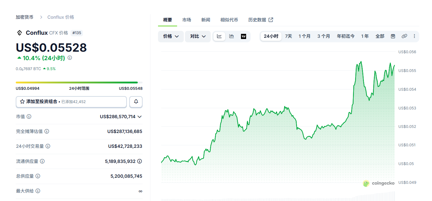The width and height of the screenshot is (432, 201).
Task: Info icon next to 24小时 change
Action: click(x=70, y=58)
